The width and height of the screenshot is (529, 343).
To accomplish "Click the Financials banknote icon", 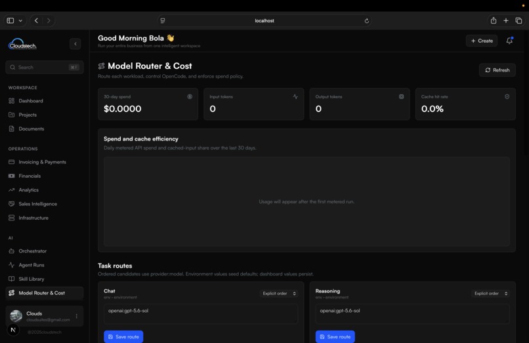I will tap(11, 176).
